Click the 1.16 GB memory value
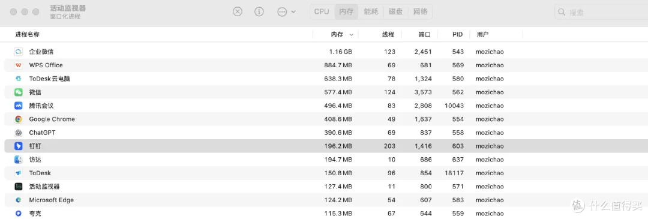The width and height of the screenshot is (648, 219). pos(341,52)
